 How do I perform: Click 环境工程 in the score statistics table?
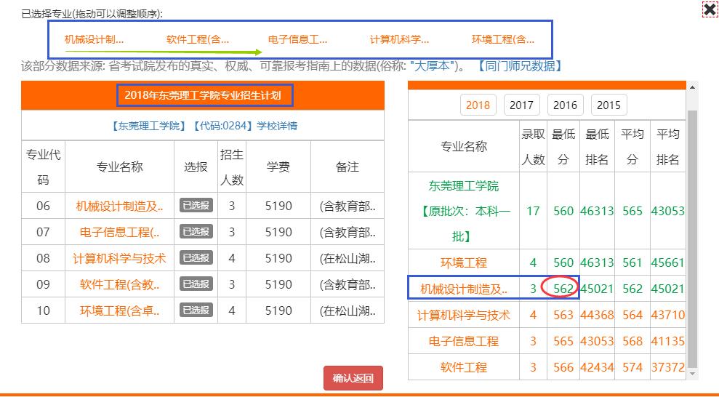click(x=464, y=262)
